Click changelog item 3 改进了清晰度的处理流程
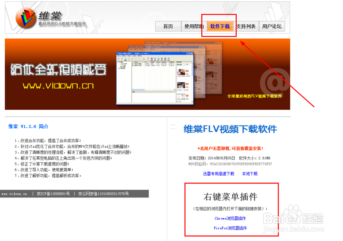This screenshot has height=241, width=343. (x=73, y=153)
